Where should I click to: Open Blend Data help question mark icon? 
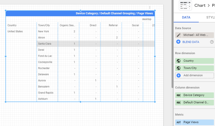click(x=212, y=42)
